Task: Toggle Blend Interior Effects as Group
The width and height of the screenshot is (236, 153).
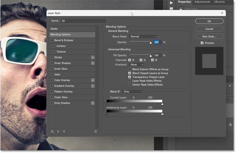Action: point(130,70)
